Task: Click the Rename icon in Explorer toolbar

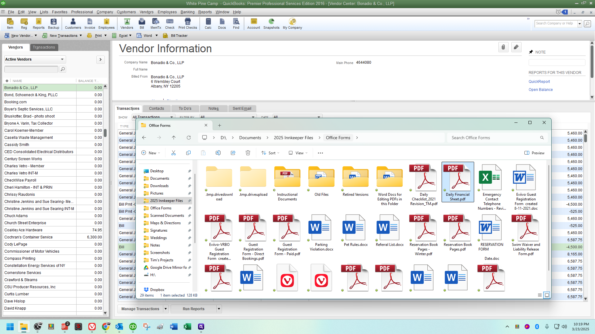Action: [218, 153]
